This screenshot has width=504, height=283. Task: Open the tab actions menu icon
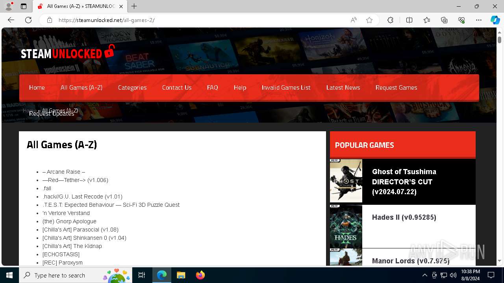coord(24,6)
